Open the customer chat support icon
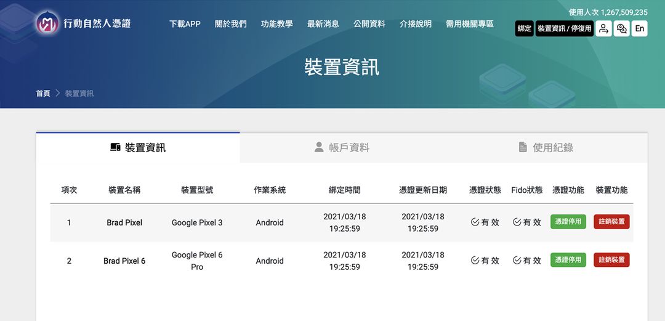This screenshot has width=665, height=321. (621, 28)
